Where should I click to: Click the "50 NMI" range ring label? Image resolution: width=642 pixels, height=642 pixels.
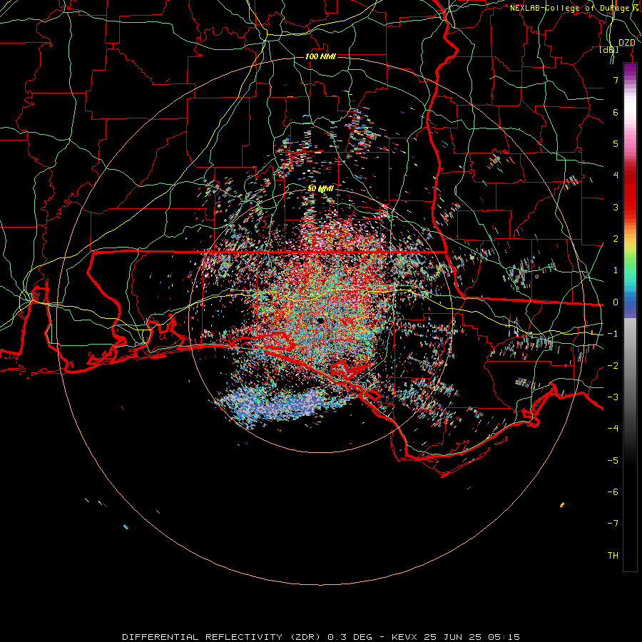click(320, 188)
